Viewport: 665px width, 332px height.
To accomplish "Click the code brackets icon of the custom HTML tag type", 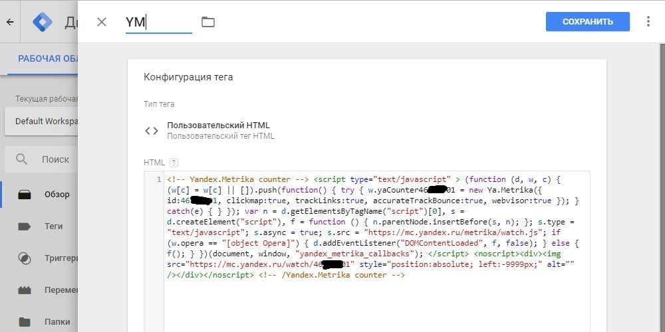I will pyautogui.click(x=152, y=131).
